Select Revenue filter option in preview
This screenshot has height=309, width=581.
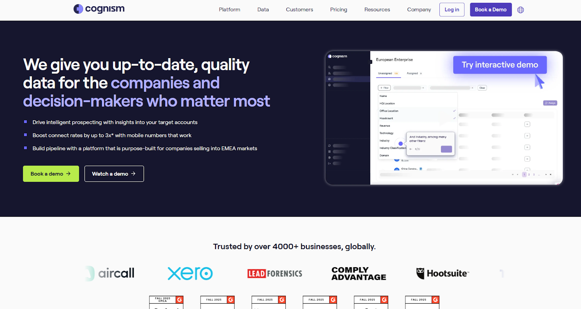click(418, 126)
